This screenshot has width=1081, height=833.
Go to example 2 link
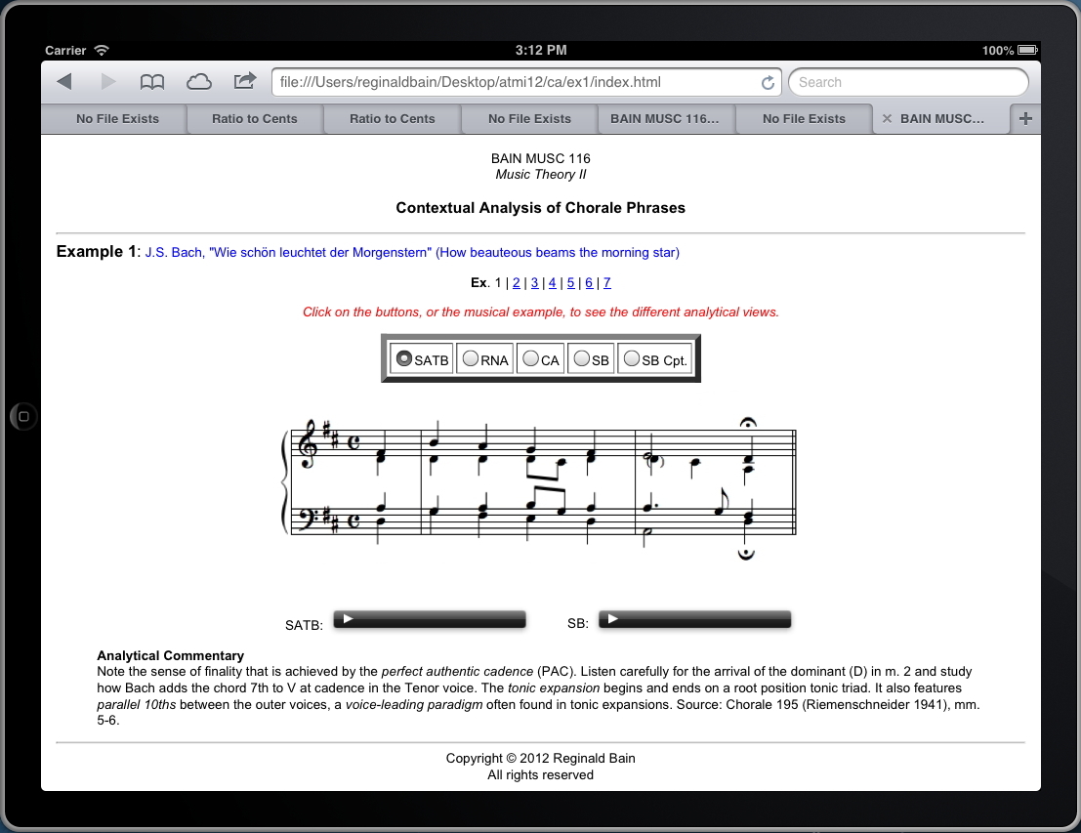(517, 283)
